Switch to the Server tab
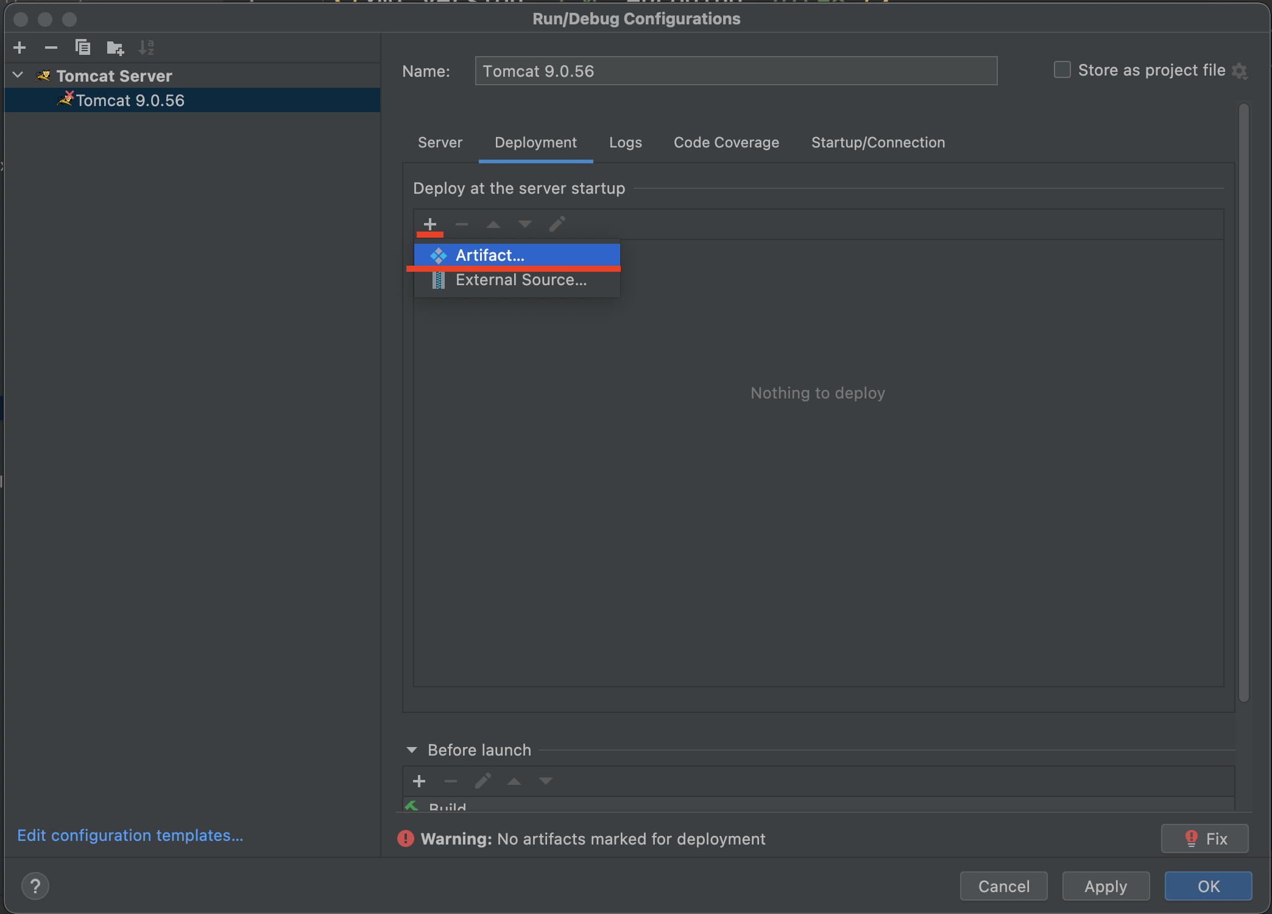 [x=440, y=143]
